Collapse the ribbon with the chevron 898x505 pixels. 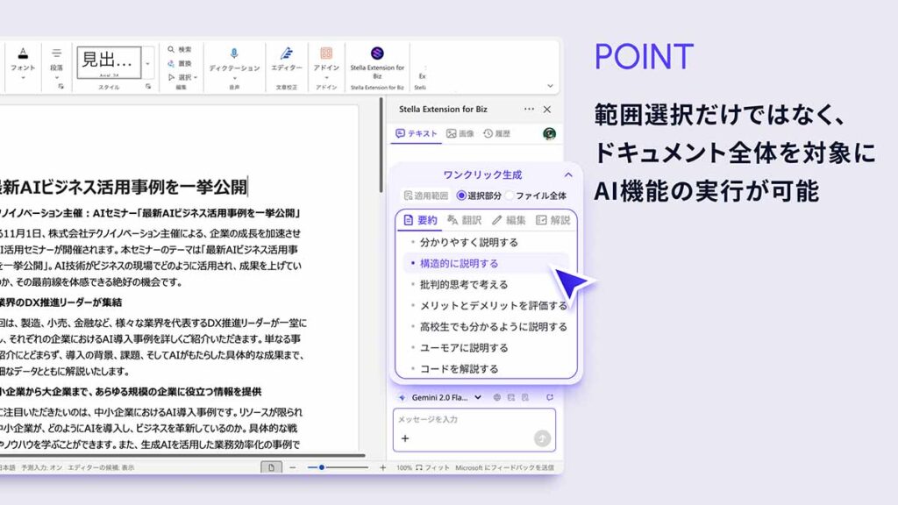[550, 86]
